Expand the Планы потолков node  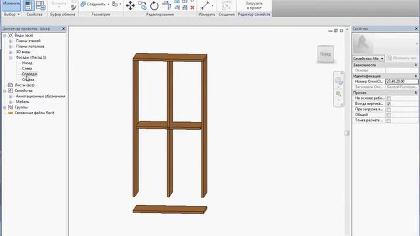click(x=10, y=47)
